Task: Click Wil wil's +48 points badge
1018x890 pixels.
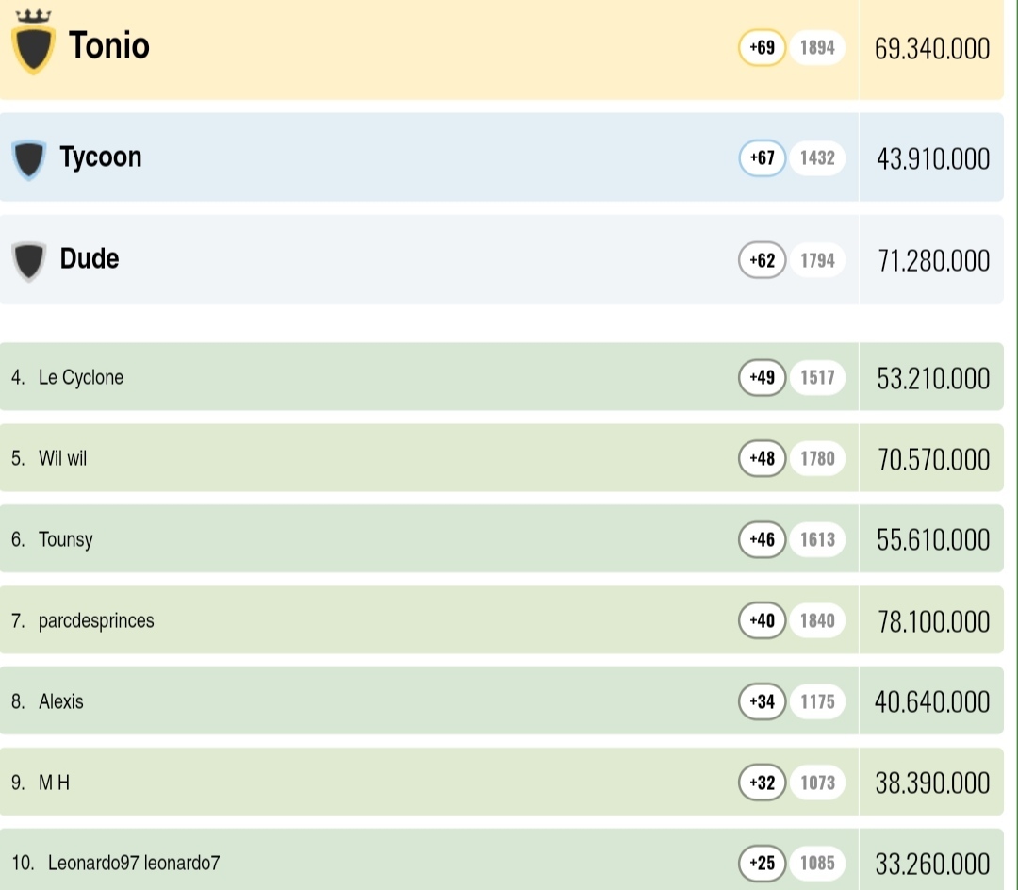Action: coord(762,458)
